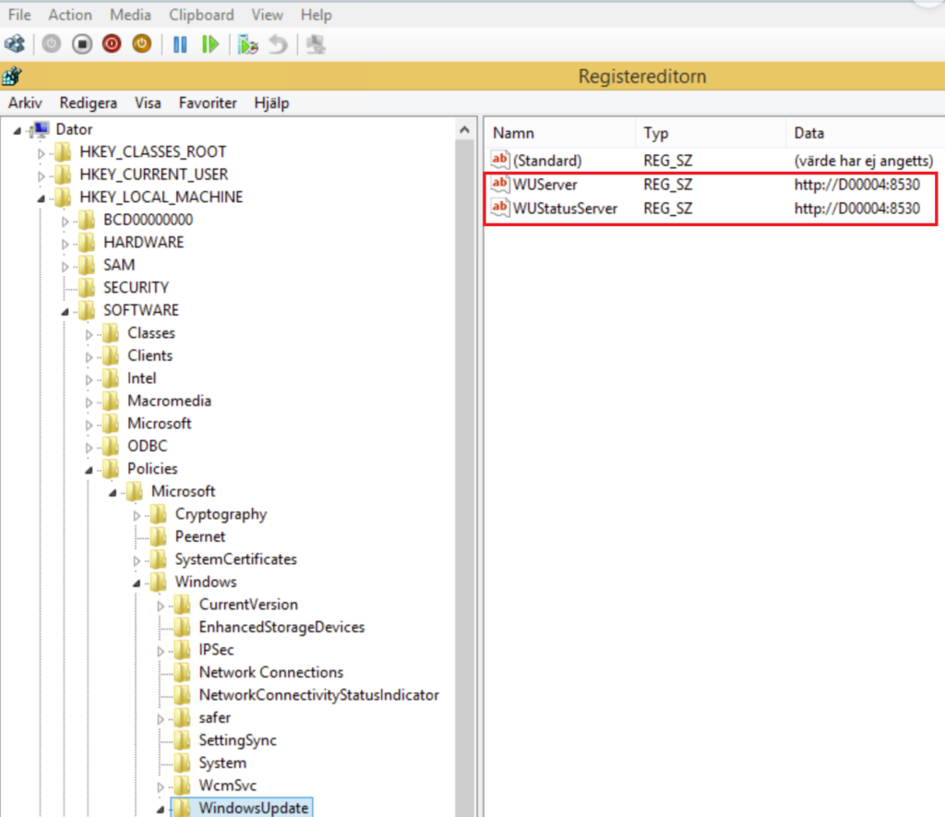This screenshot has width=945, height=817.
Task: Click the Registereditorn title bar icon
Action: (x=13, y=76)
